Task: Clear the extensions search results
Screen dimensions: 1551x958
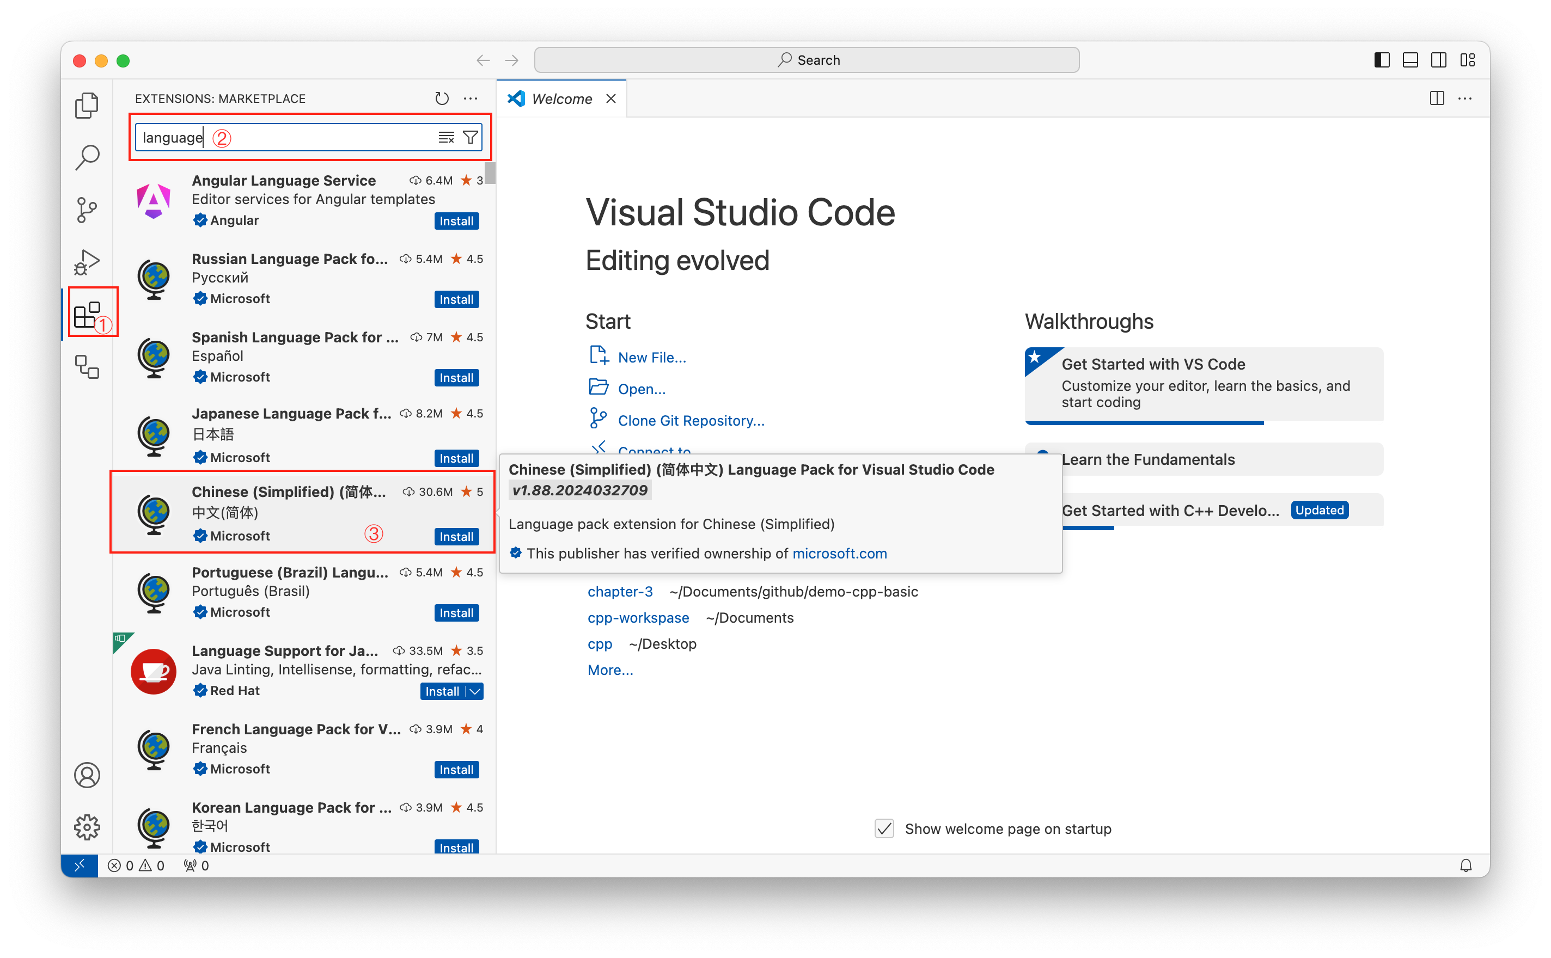Action: 446,138
